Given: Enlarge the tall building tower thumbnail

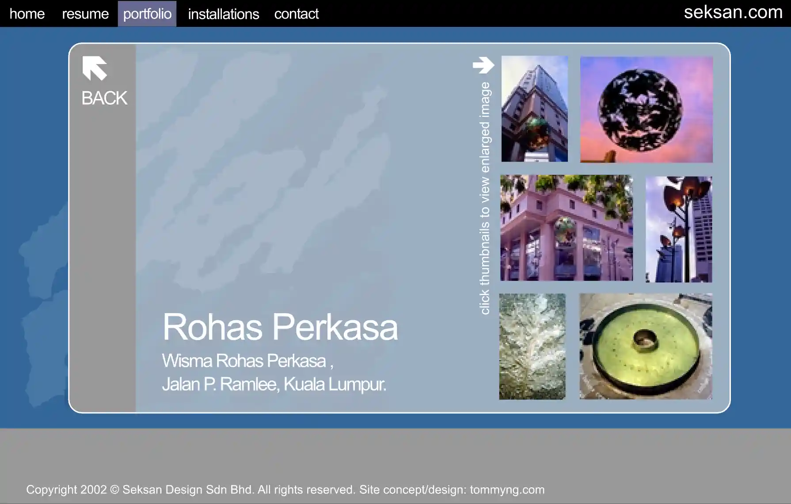Looking at the screenshot, I should pyautogui.click(x=535, y=109).
